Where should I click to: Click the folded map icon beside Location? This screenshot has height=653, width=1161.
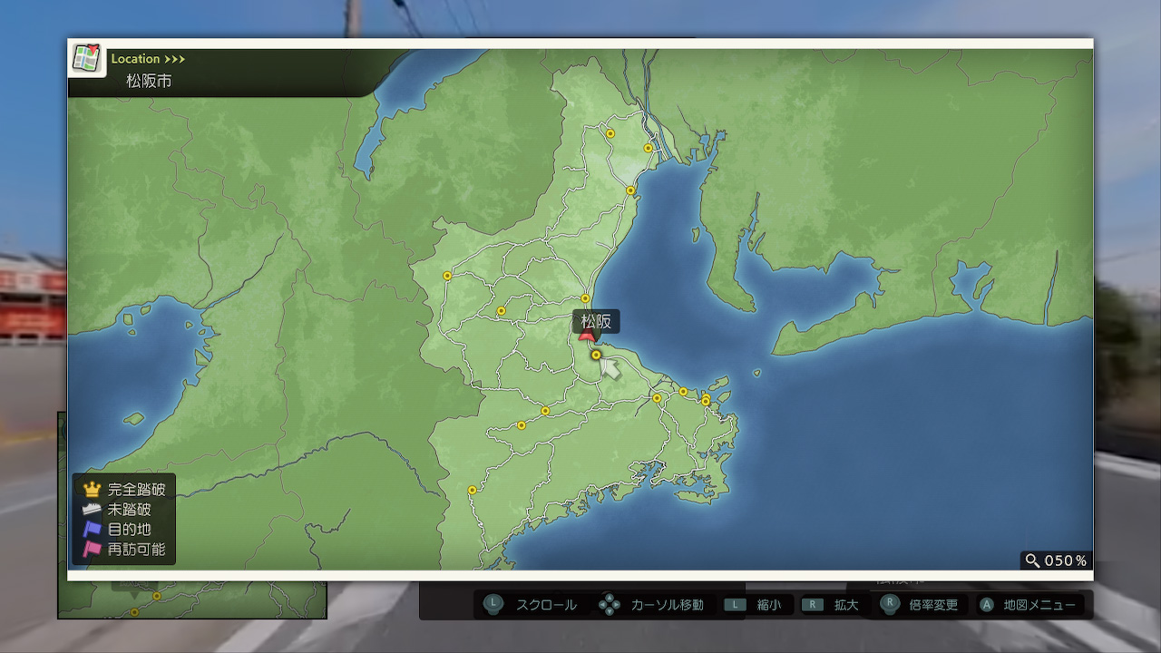[87, 58]
